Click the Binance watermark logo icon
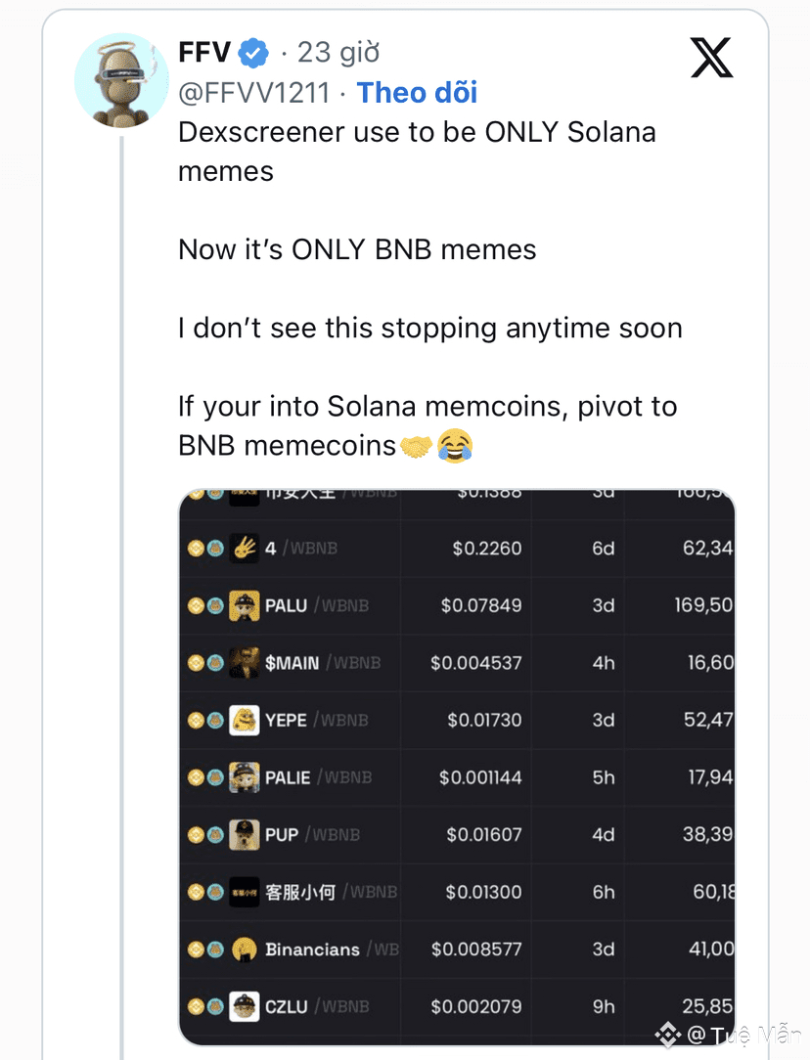 pyautogui.click(x=668, y=1034)
